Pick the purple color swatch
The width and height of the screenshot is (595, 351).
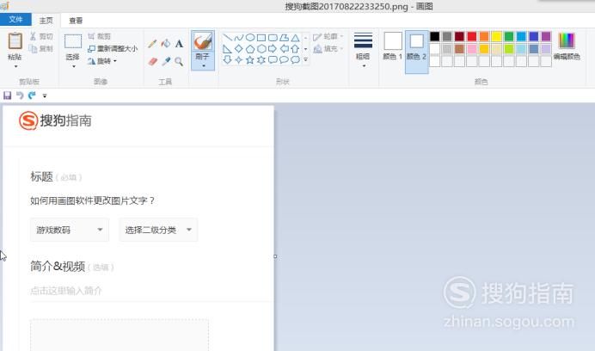[546, 36]
